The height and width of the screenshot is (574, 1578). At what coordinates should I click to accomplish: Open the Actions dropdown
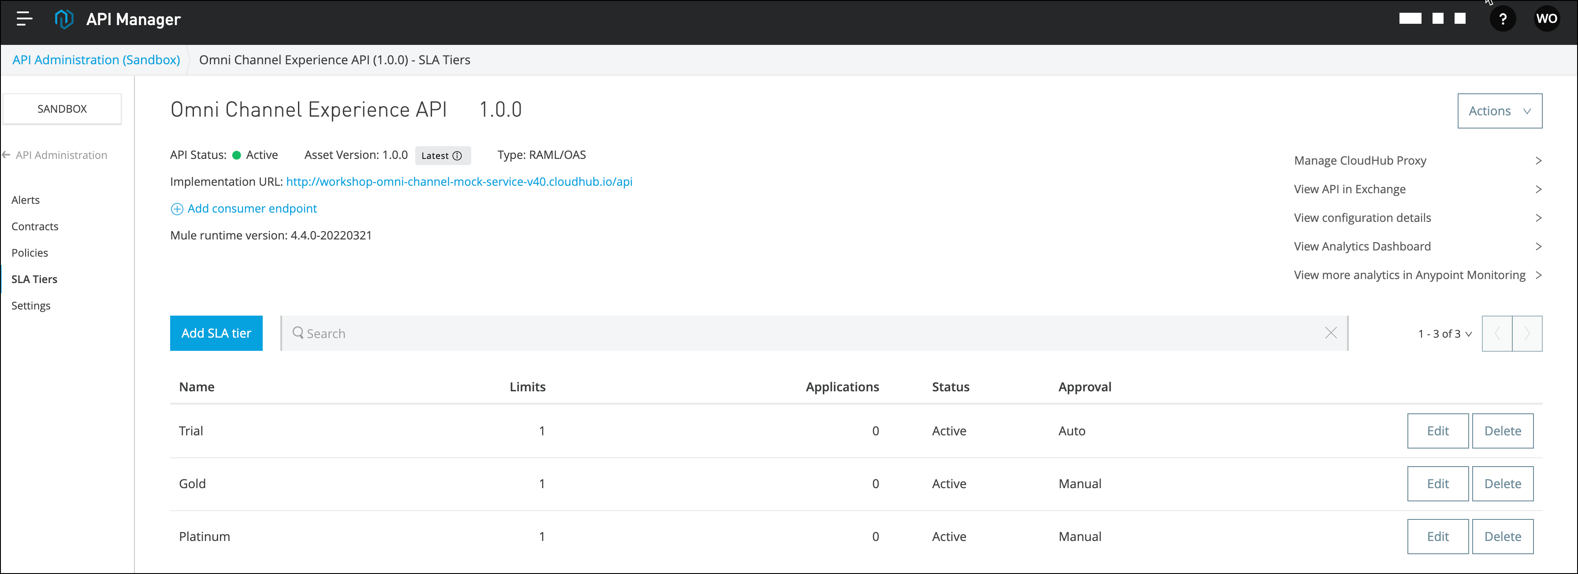(x=1500, y=111)
